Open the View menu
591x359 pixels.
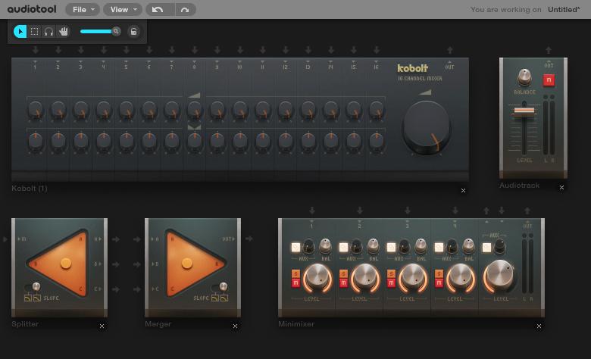[x=123, y=10]
